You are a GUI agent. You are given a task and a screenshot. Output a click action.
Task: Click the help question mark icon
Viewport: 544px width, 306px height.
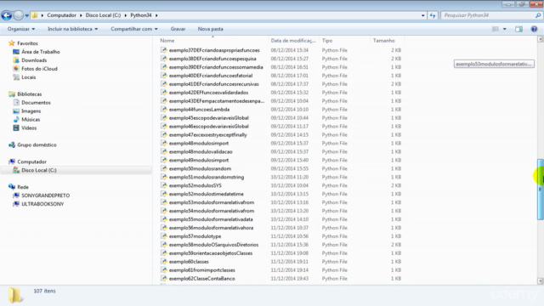point(534,29)
